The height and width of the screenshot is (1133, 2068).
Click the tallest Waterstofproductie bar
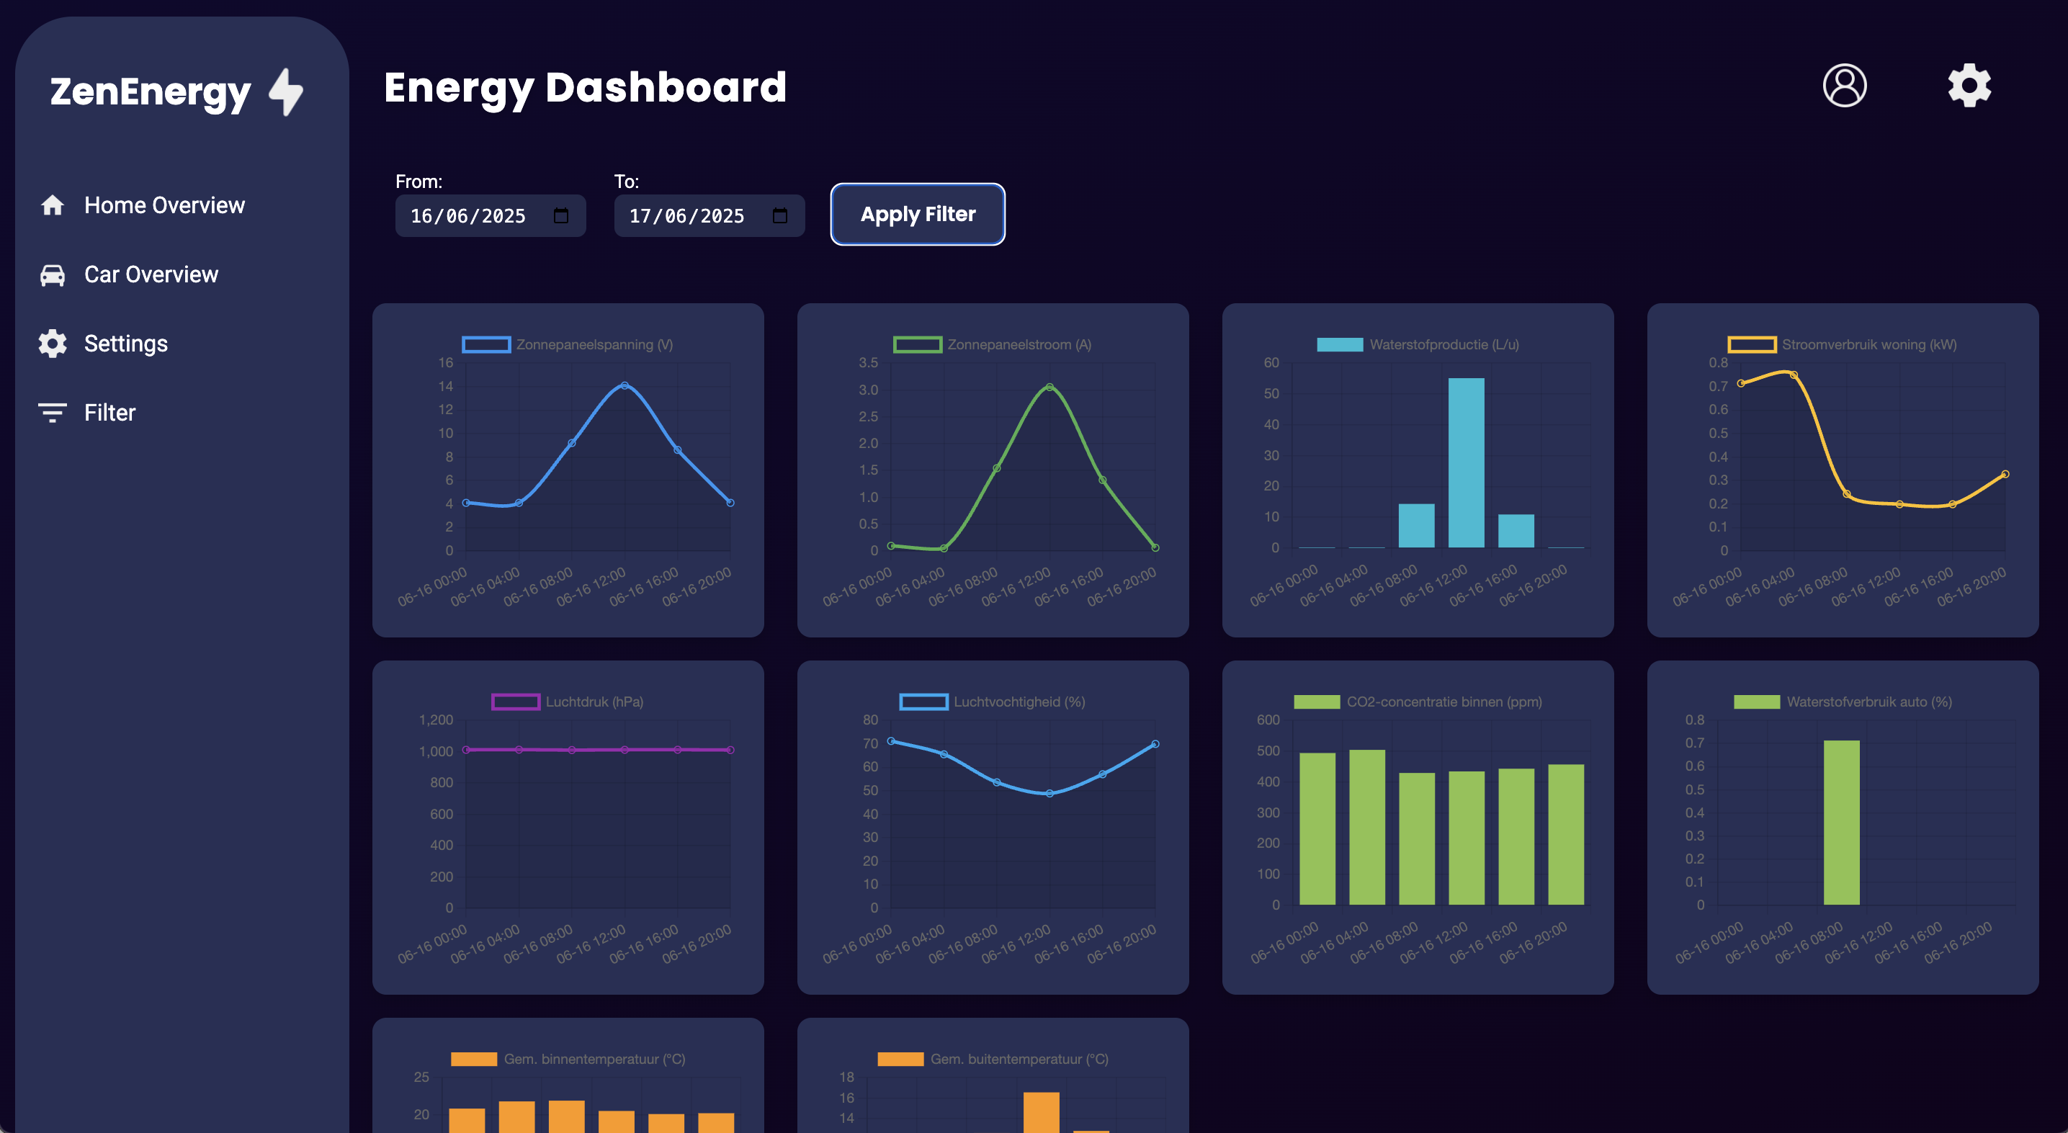(x=1466, y=462)
